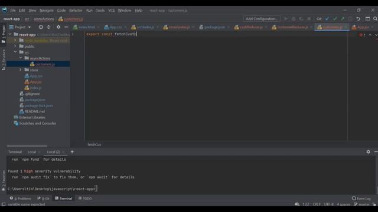Click the 1:22 caret position status item
Screen dimensions: 378x212
306,204
